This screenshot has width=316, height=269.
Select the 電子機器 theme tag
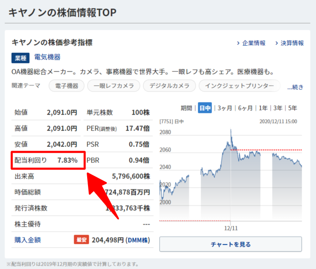point(67,86)
